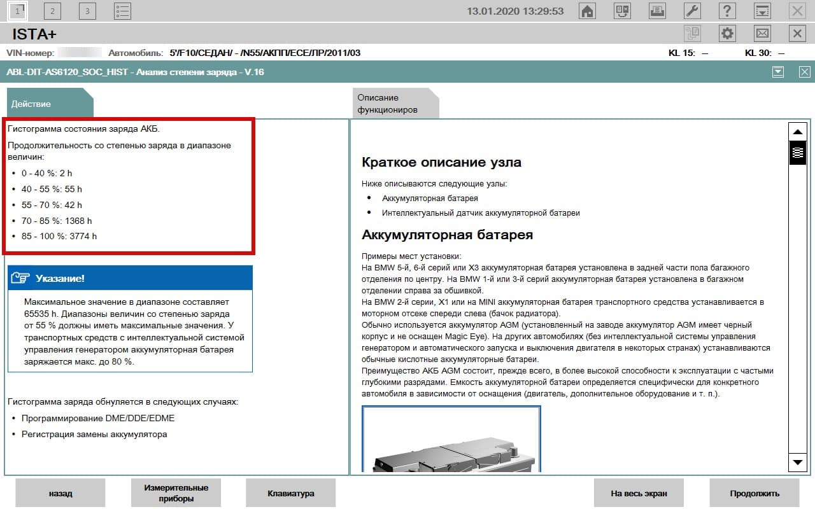The image size is (815, 509).
Task: Open the Клавиатура button
Action: 291,493
